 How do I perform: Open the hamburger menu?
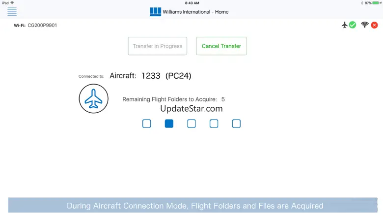[x=12, y=11]
